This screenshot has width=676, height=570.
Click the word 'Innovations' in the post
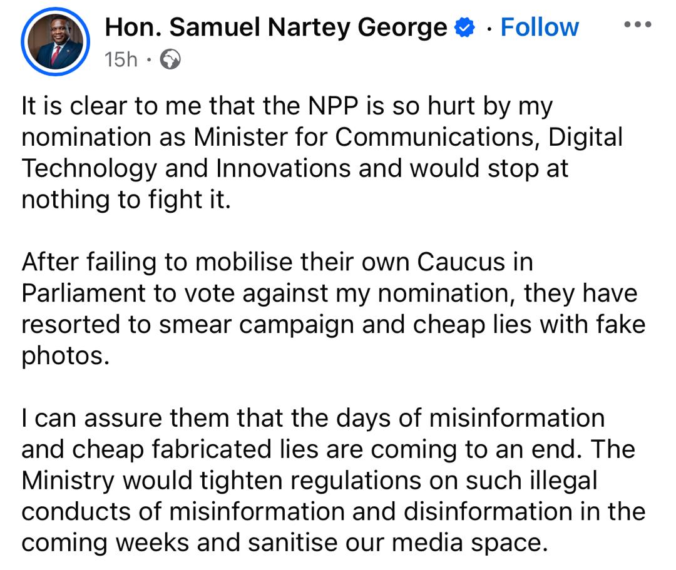click(x=284, y=168)
